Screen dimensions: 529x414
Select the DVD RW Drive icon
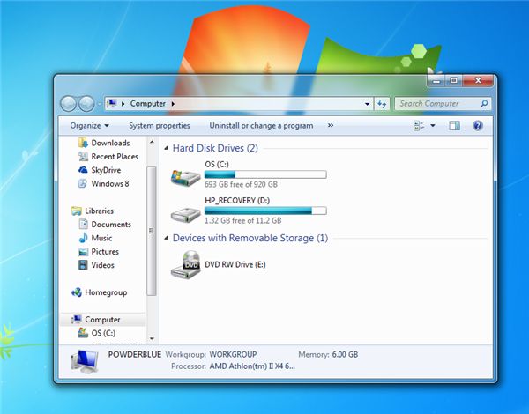(x=185, y=264)
